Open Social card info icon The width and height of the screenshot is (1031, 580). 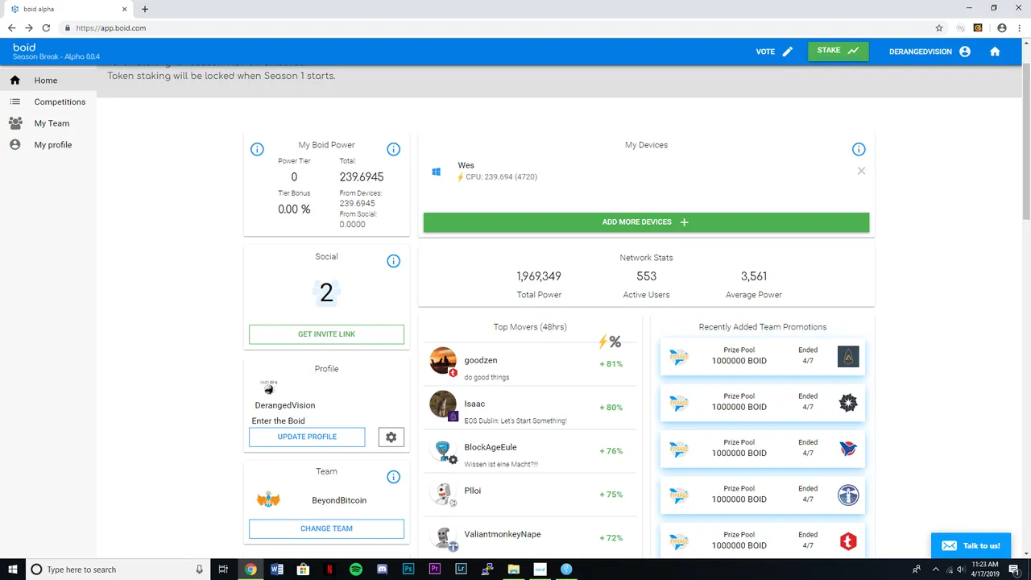pos(393,261)
